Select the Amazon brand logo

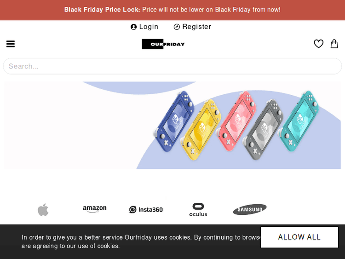[x=95, y=209]
